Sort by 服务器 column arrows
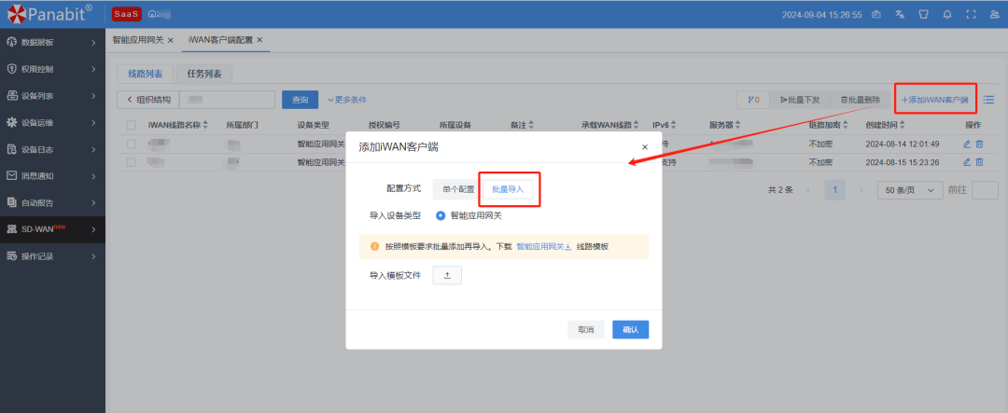The image size is (1008, 413). [737, 125]
